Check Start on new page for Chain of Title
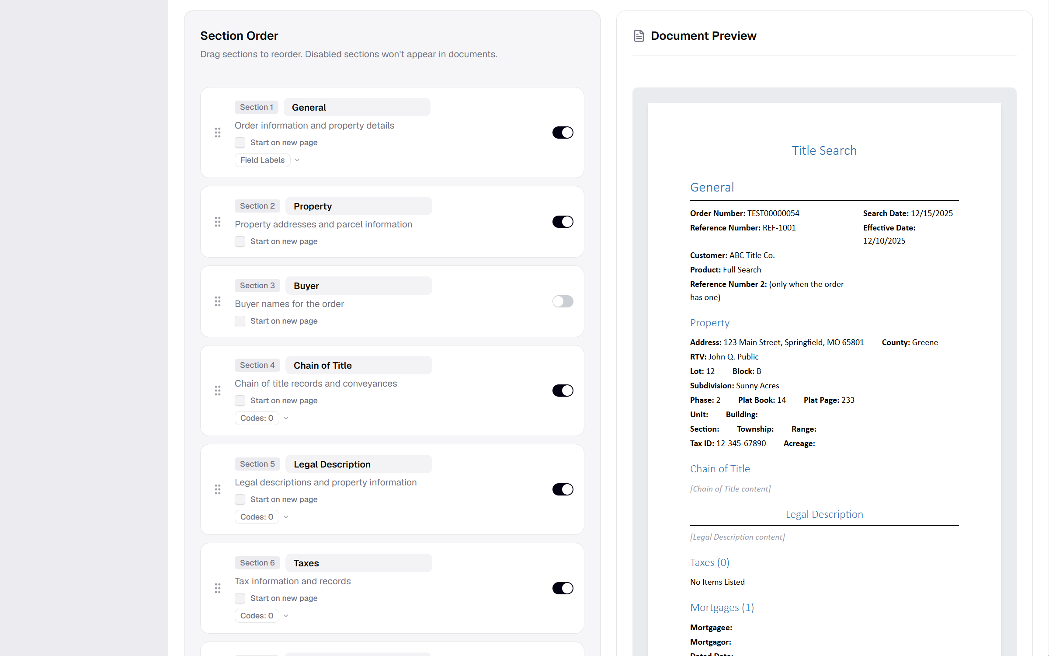This screenshot has width=1049, height=656. (240, 401)
